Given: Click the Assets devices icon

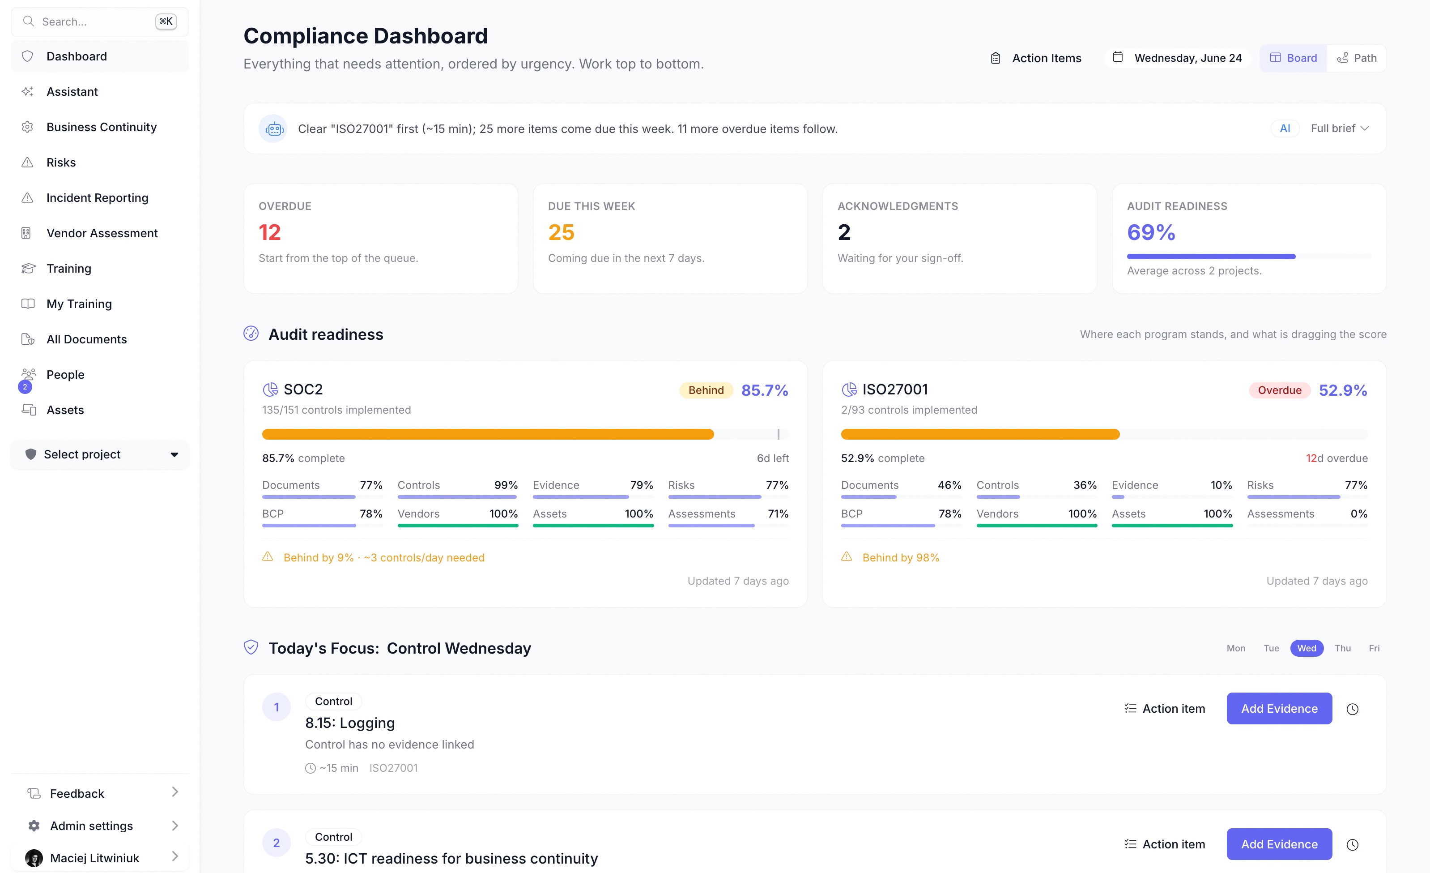Looking at the screenshot, I should click(29, 410).
